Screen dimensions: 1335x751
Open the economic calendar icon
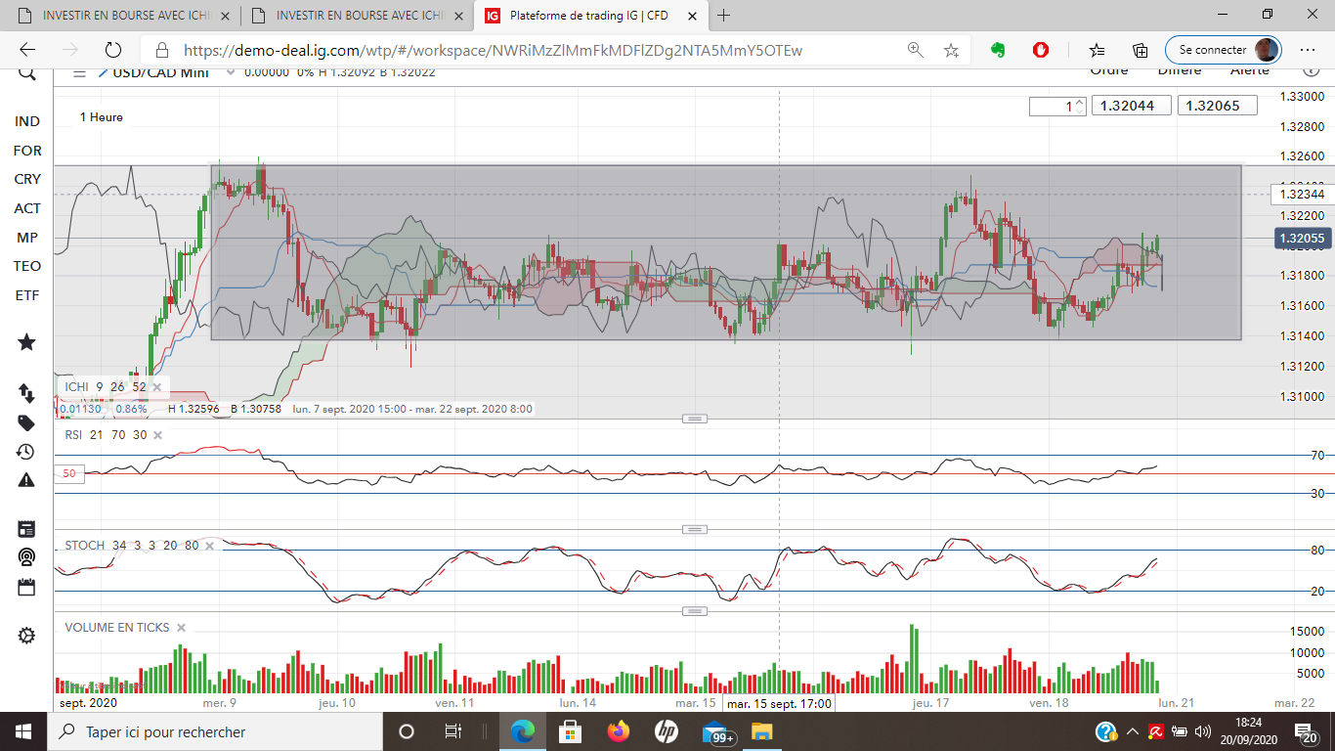26,587
